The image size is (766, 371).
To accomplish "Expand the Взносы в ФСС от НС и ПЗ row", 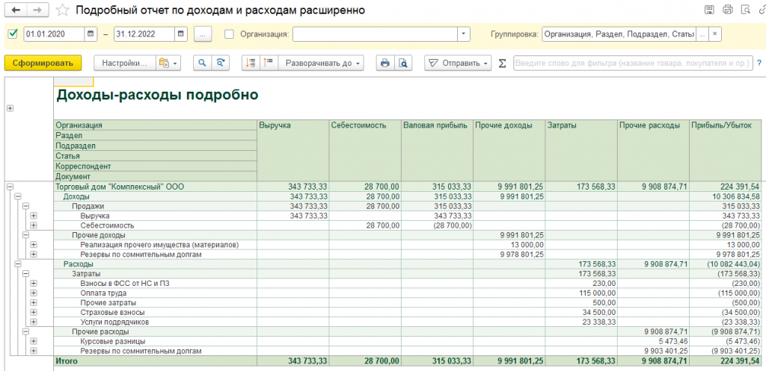I will 33,283.
